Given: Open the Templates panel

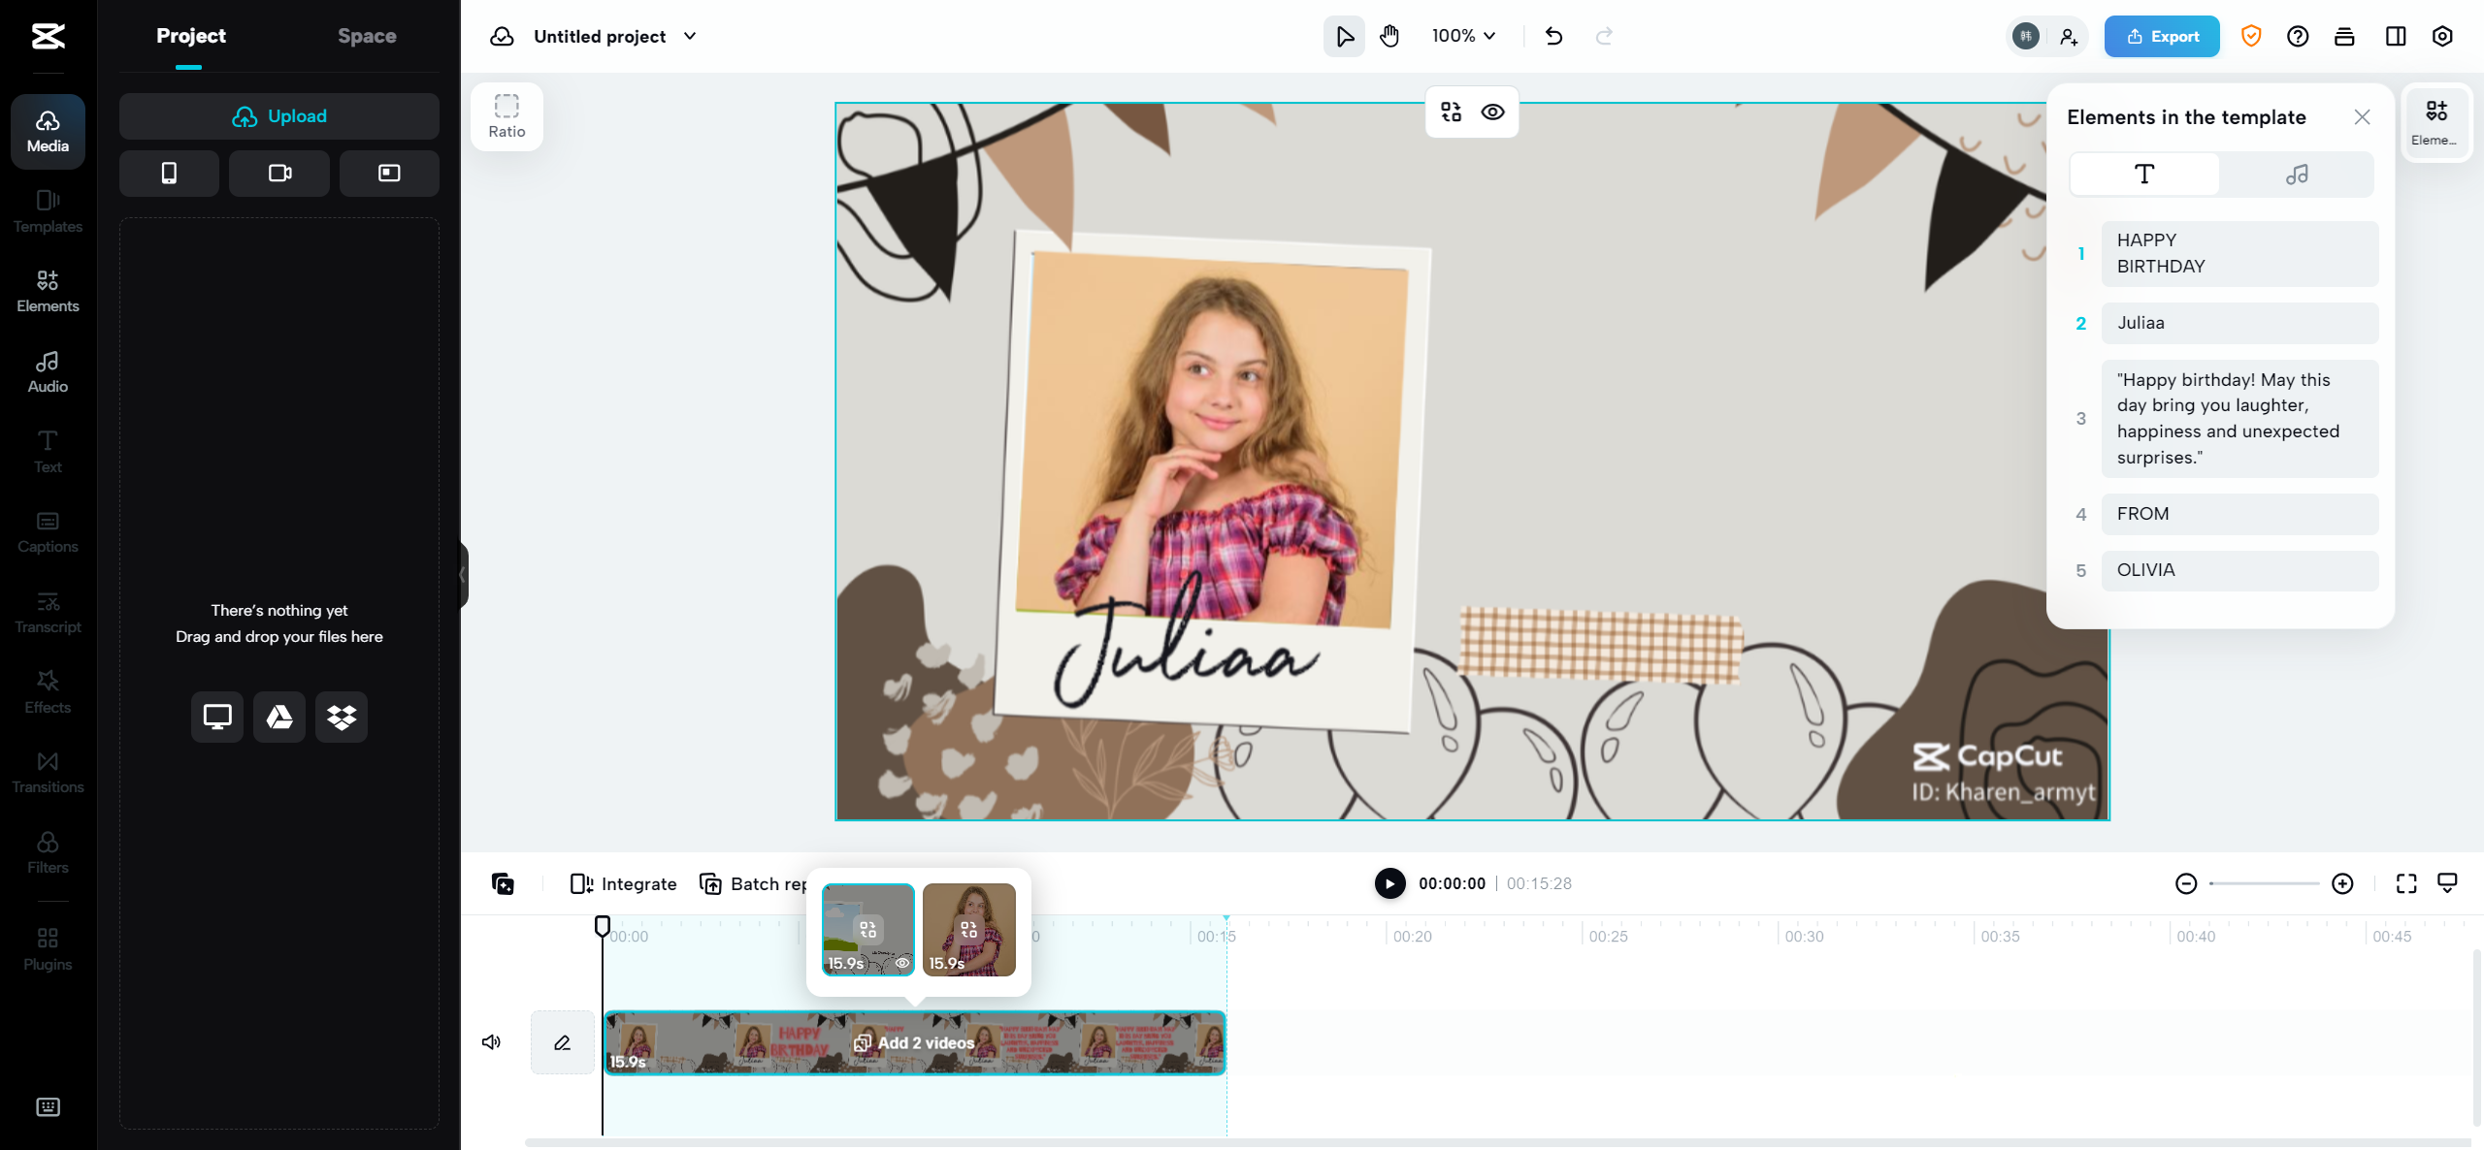Looking at the screenshot, I should point(47,211).
